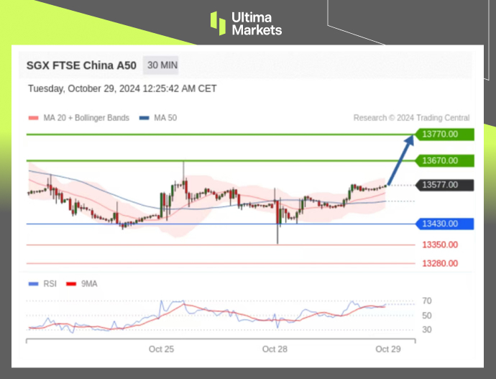The image size is (496, 379).
Task: Click the 13280.00 support level label
Action: click(x=440, y=263)
